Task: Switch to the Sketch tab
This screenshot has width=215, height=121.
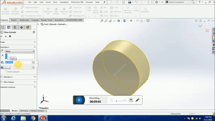Action: (x=14, y=20)
